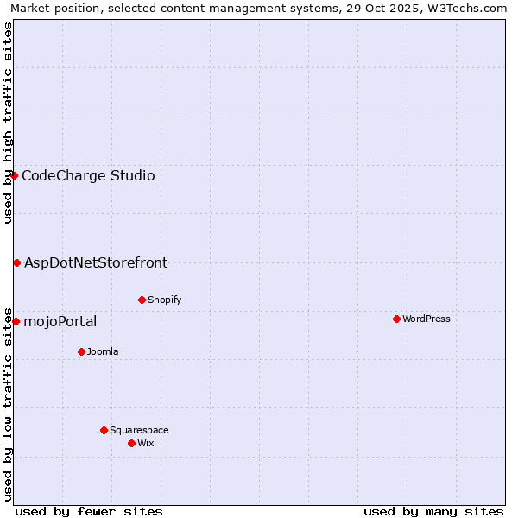This screenshot has height=518, width=518.
Task: Click the Shopify text label
Action: click(x=164, y=300)
